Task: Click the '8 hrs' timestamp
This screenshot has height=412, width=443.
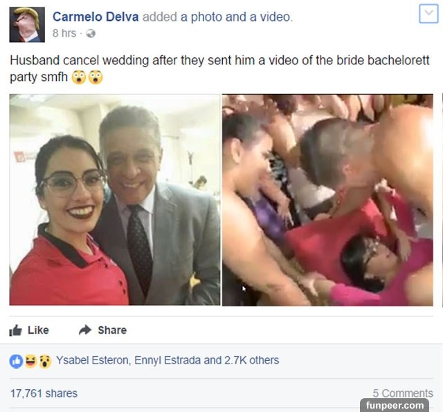Action: point(64,33)
